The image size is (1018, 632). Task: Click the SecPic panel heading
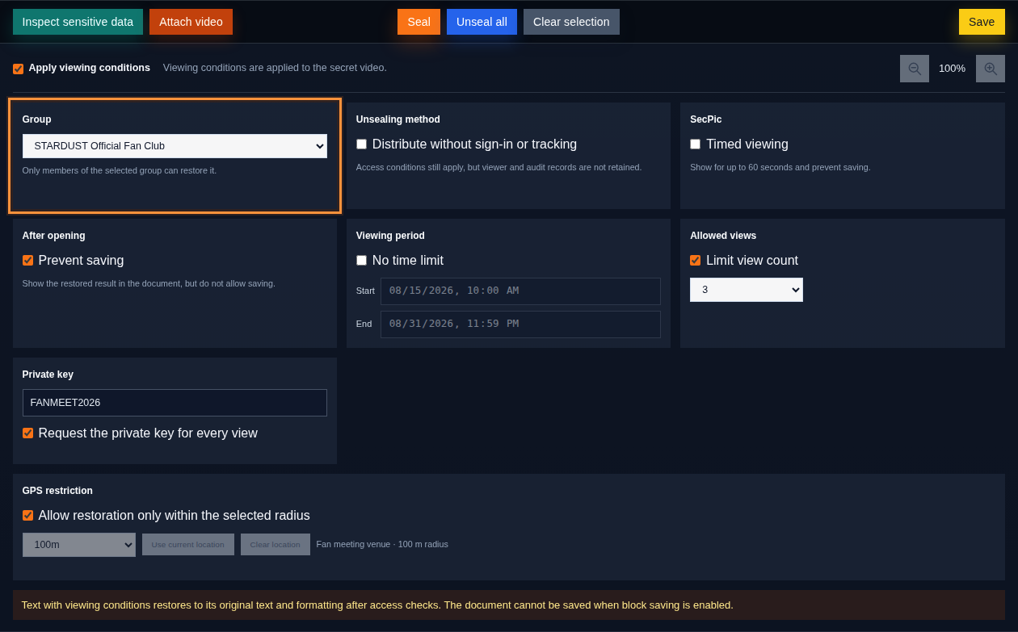[706, 119]
